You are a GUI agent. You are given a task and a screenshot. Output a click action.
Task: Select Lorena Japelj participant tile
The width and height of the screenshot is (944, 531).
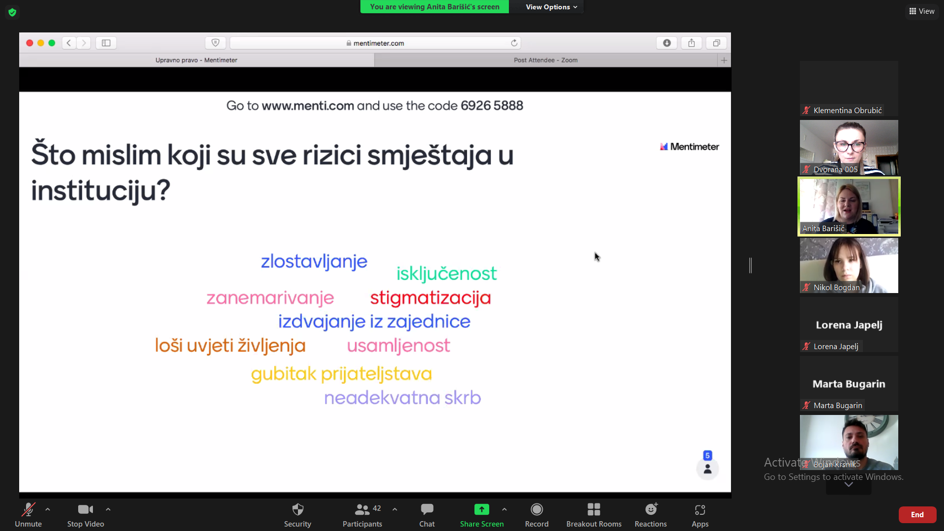pos(849,324)
